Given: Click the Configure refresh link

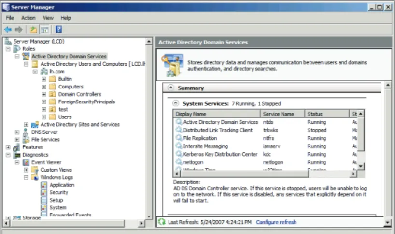Looking at the screenshot, I should click(x=276, y=222).
